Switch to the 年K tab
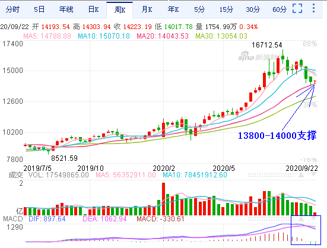This screenshot has width=327, height=248. pos(173,9)
